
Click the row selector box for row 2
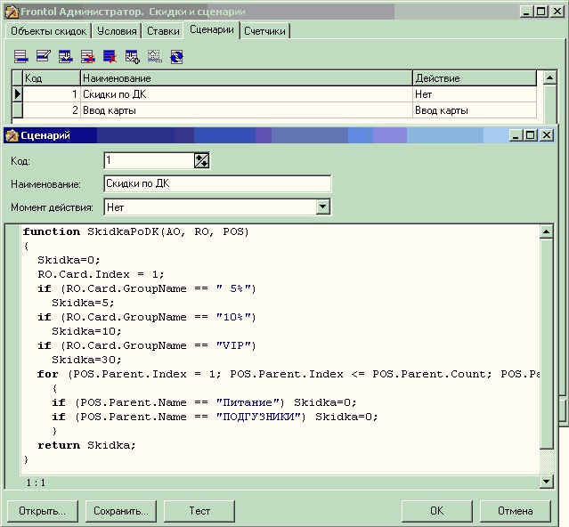click(18, 110)
